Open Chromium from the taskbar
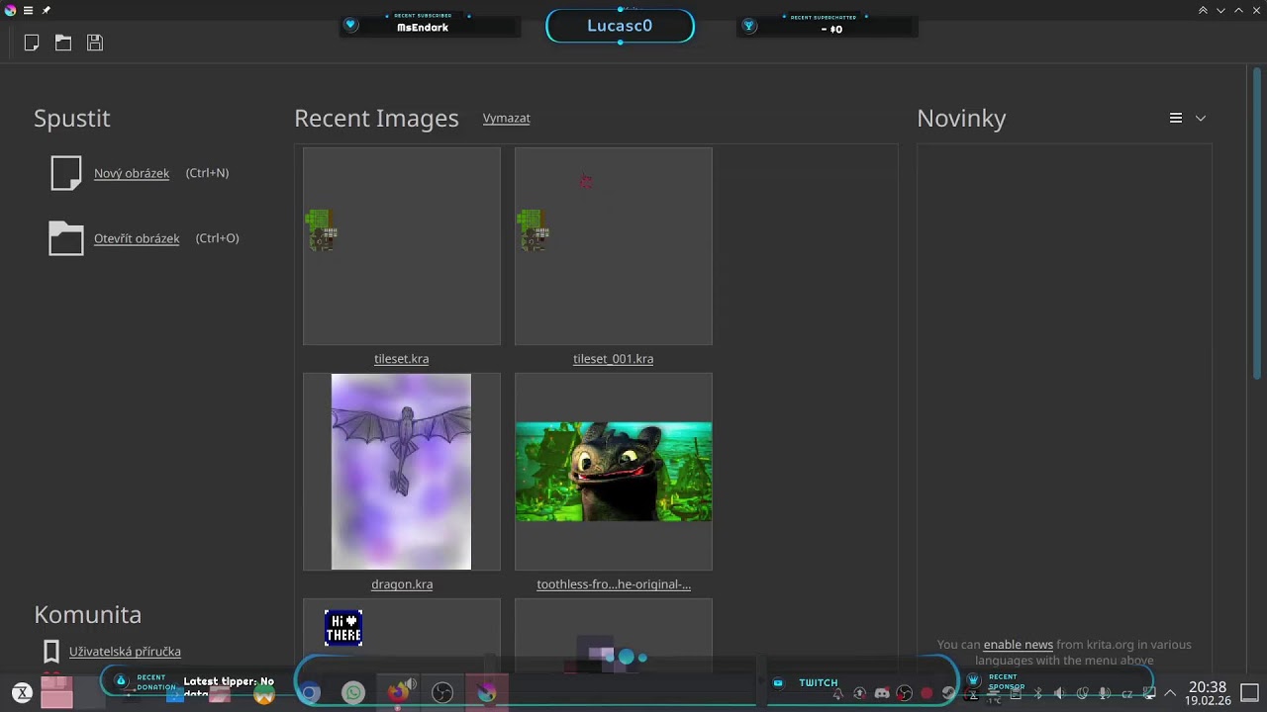This screenshot has width=1267, height=712. coord(310,693)
